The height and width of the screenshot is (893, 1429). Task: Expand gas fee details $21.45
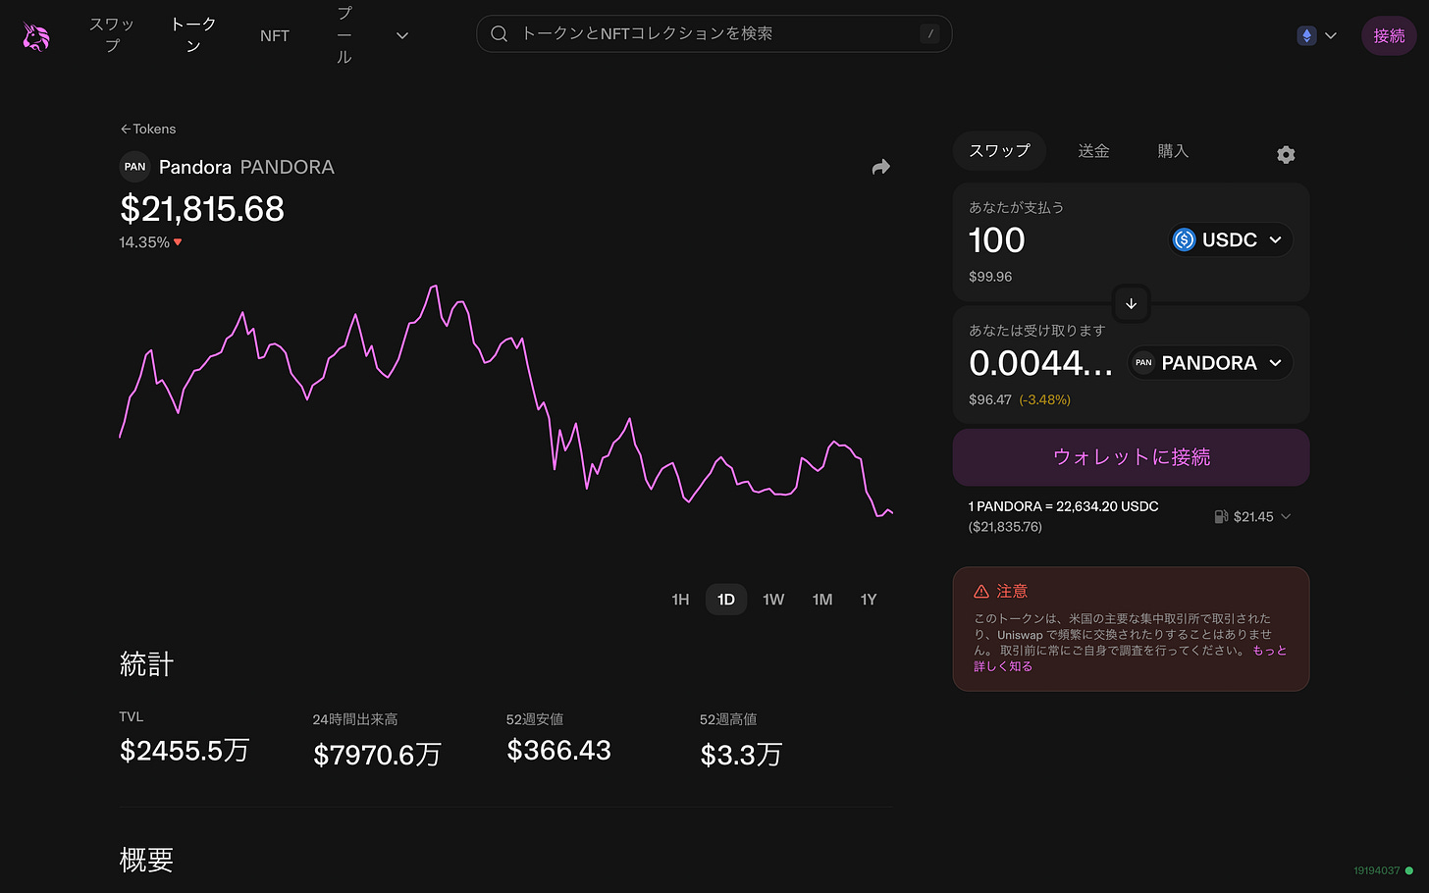coord(1252,516)
